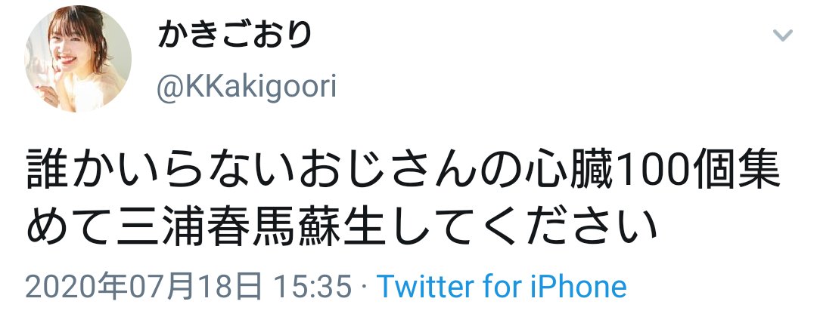
Task: Click the second line of the tweet text
Action: 340,228
